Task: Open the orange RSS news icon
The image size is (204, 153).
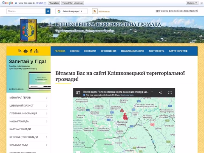Action: point(95,11)
